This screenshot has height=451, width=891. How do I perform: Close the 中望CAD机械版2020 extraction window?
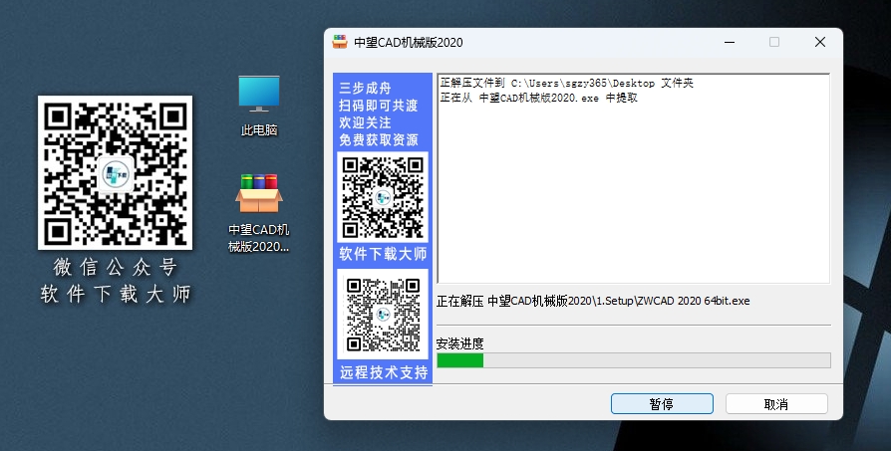point(820,42)
